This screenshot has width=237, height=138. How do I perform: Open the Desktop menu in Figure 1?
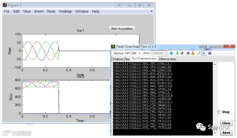pyautogui.click(x=65, y=11)
